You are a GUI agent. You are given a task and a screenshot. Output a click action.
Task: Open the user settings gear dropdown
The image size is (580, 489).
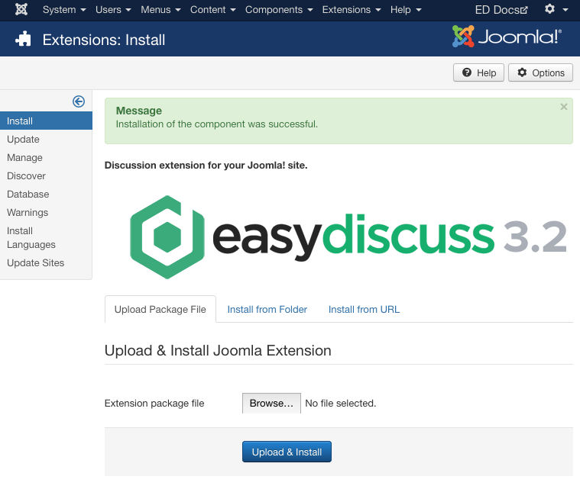[556, 9]
